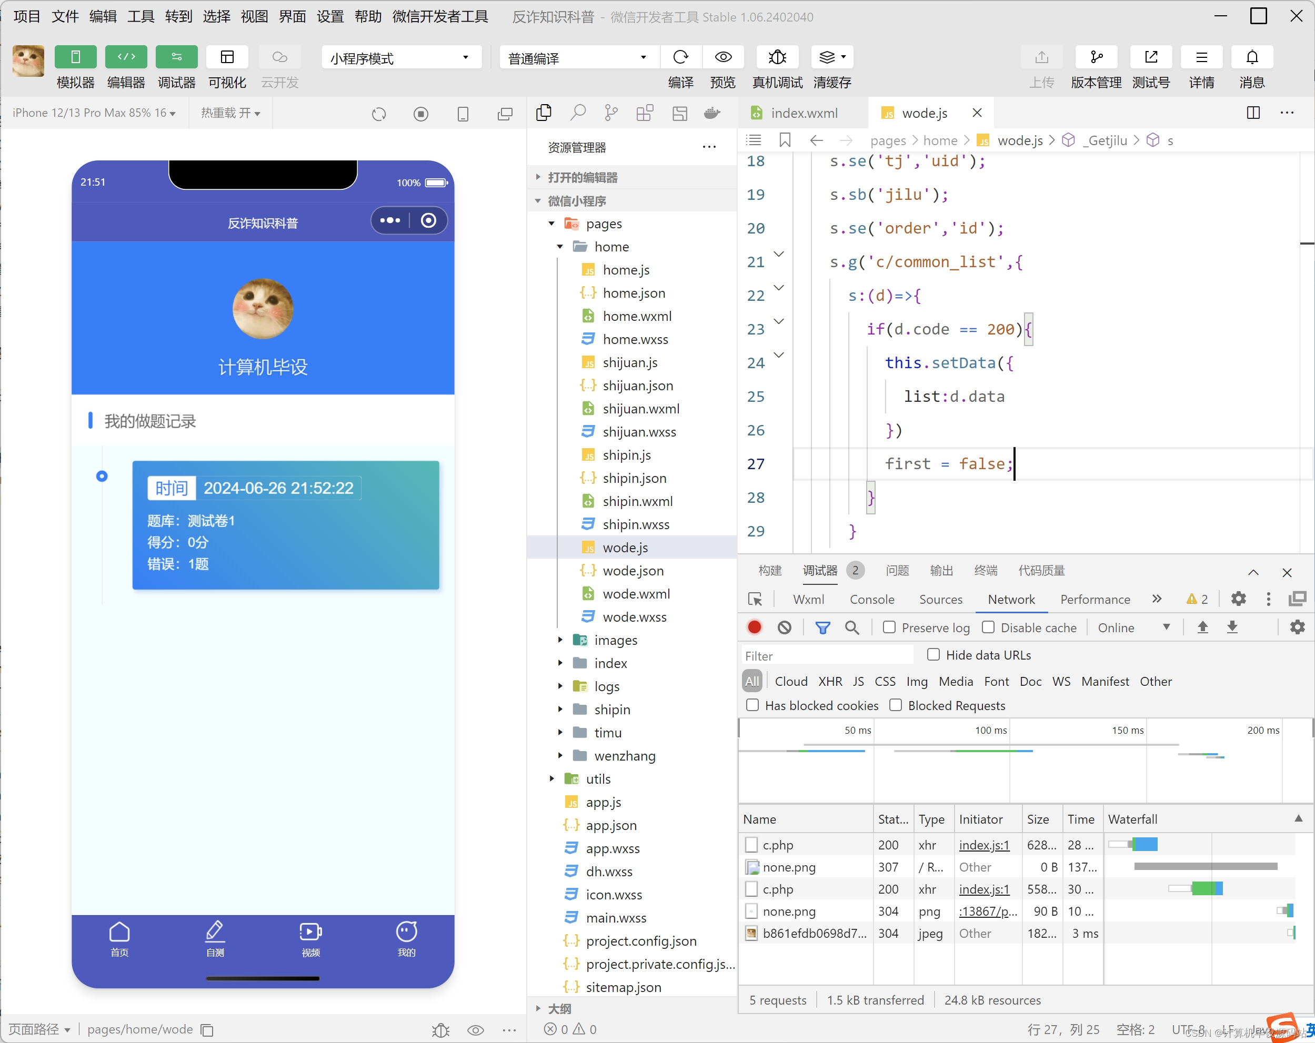
Task: Click the preview eye icon in toolbar
Action: (723, 57)
